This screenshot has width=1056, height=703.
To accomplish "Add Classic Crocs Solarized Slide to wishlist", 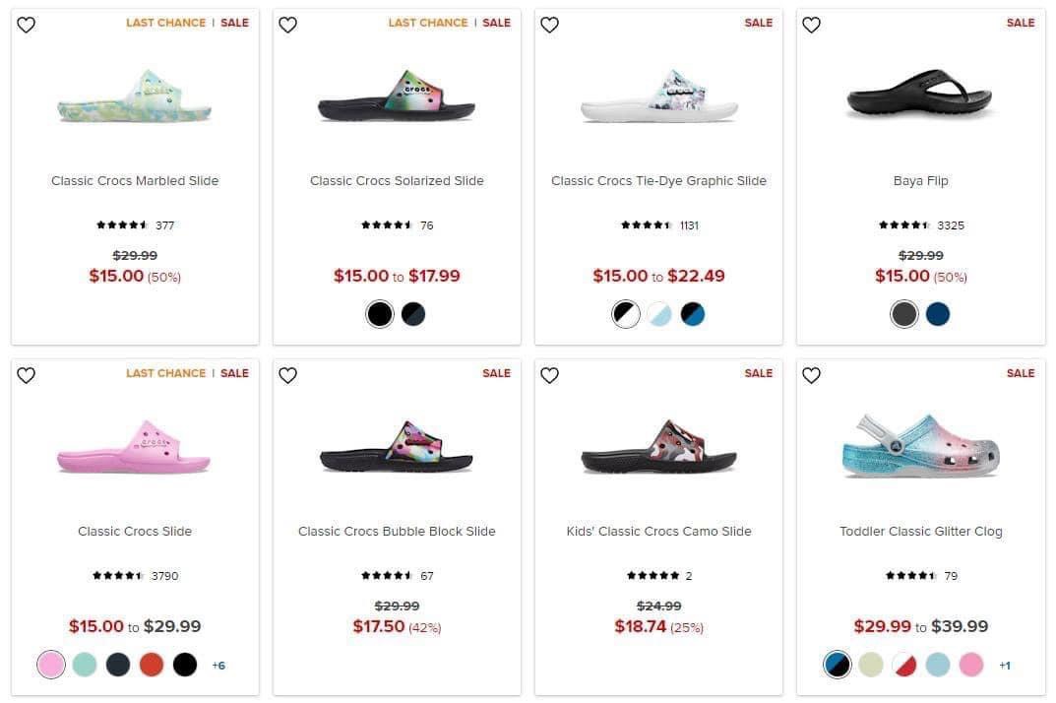I will coord(288,25).
